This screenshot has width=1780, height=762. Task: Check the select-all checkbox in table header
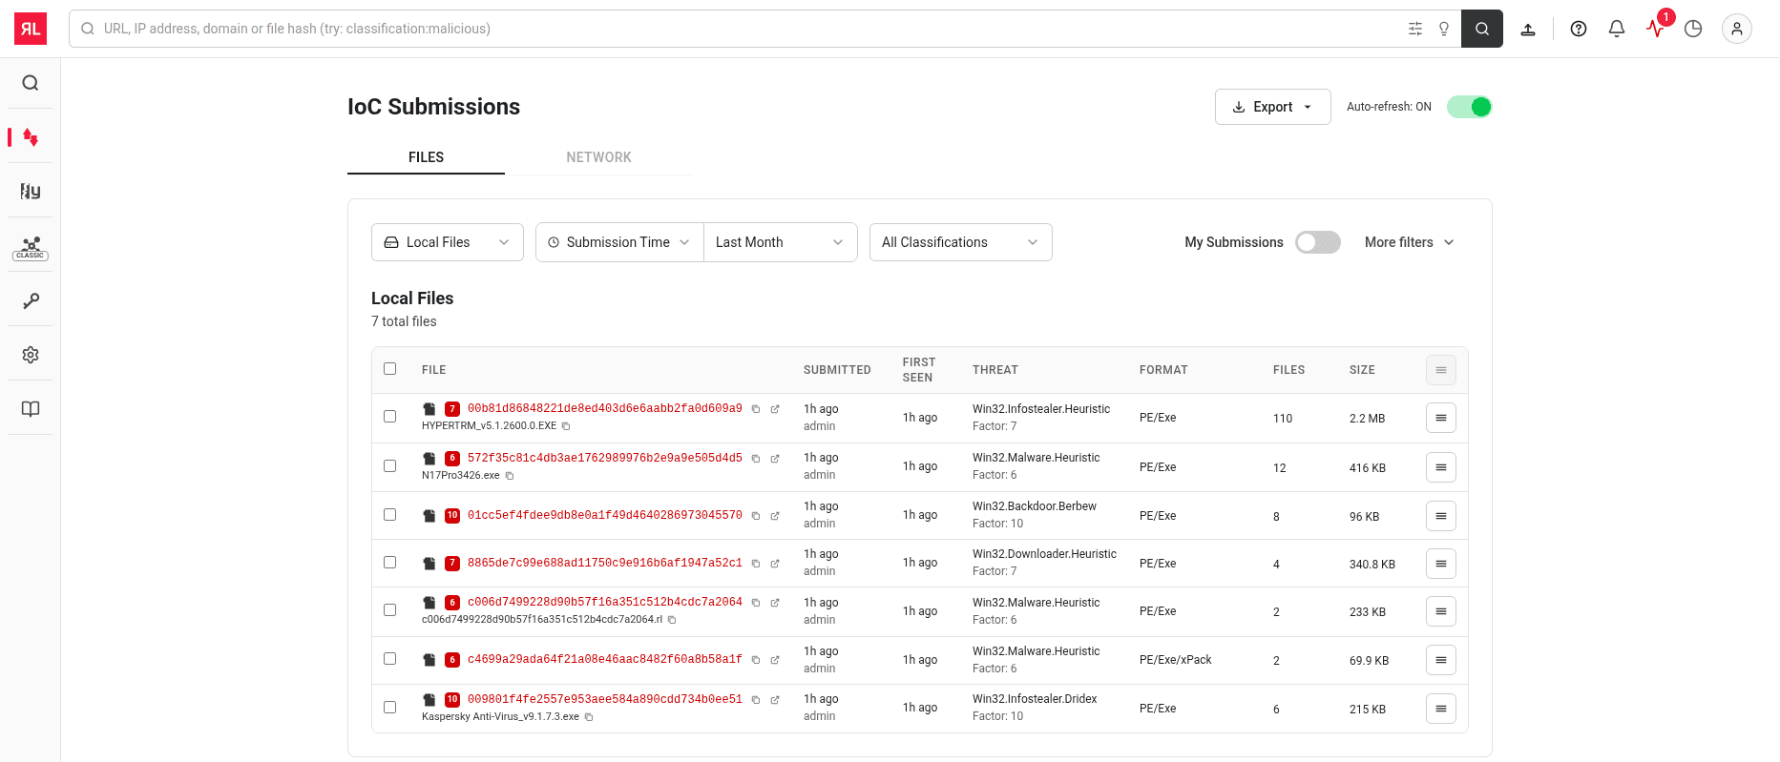390,368
